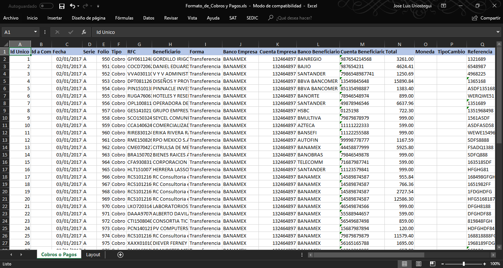Add a new sheet with plus icon
Viewport: 503px width, 268px height.
(x=120, y=254)
